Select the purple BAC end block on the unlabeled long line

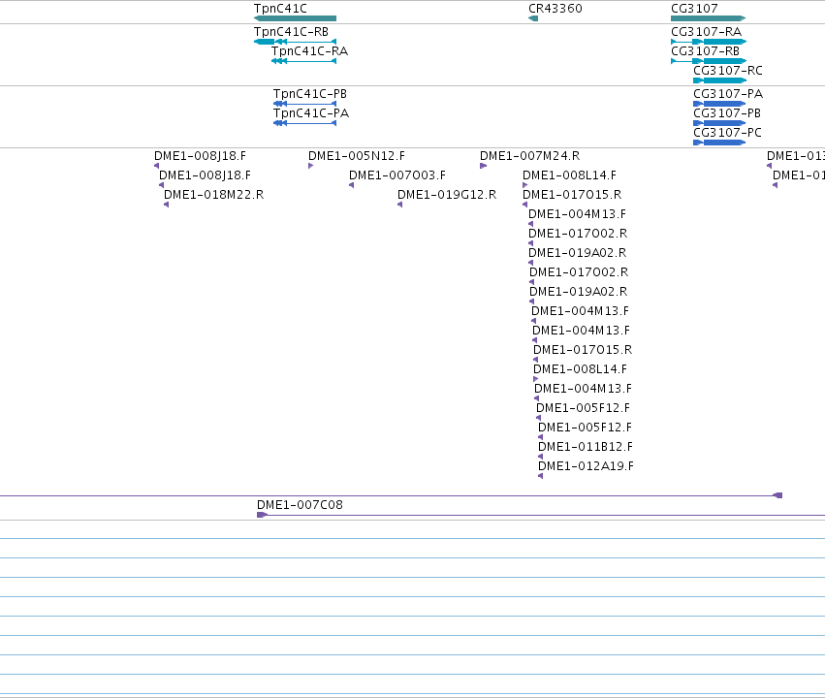777,495
